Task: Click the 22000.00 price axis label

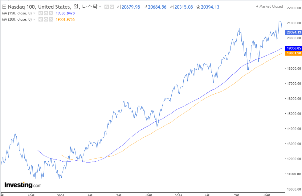Action: [x=294, y=8]
